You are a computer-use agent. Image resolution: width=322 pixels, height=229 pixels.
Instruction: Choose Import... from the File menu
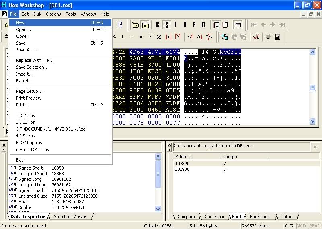61,74
